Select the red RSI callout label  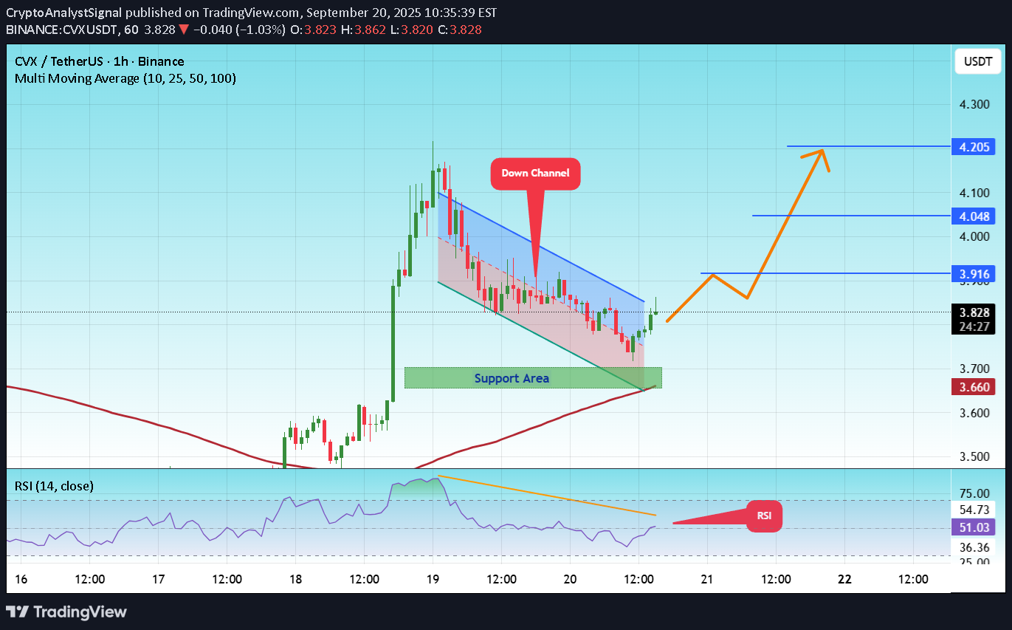pos(764,516)
